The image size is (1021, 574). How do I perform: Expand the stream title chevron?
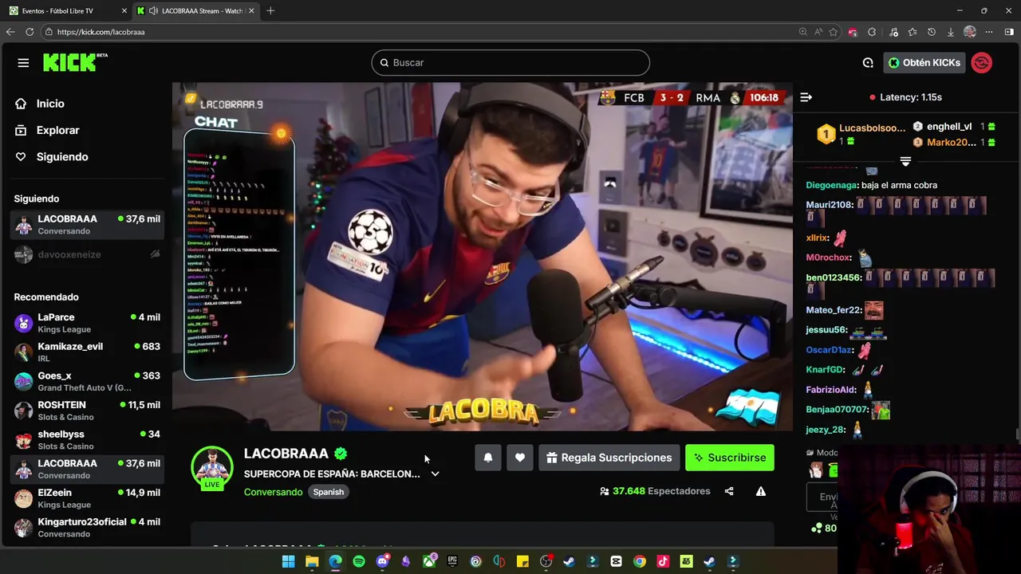435,474
